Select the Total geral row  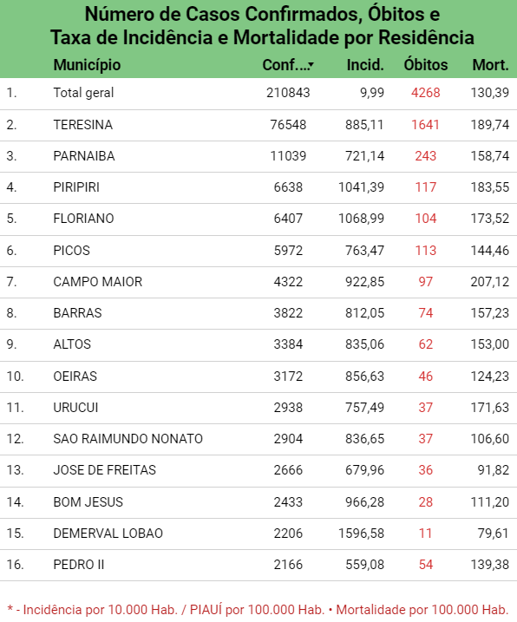point(258,94)
